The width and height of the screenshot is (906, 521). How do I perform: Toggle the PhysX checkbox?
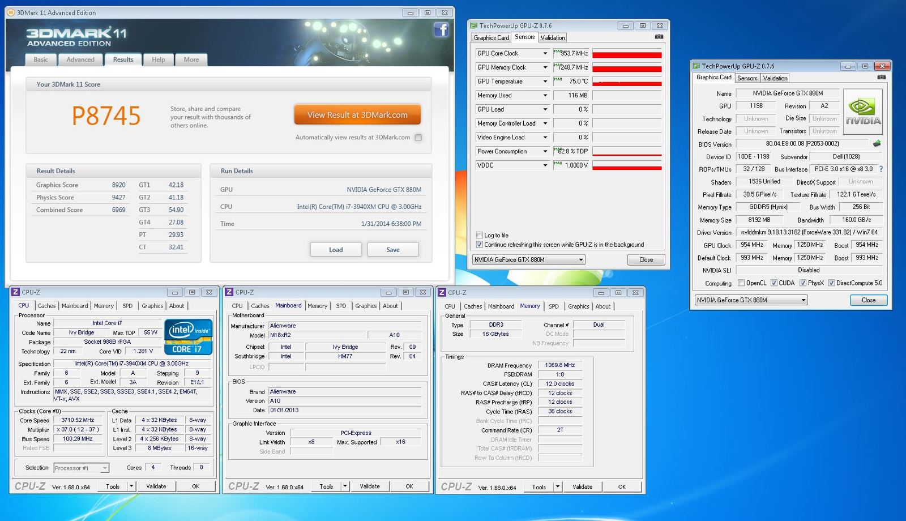(803, 283)
